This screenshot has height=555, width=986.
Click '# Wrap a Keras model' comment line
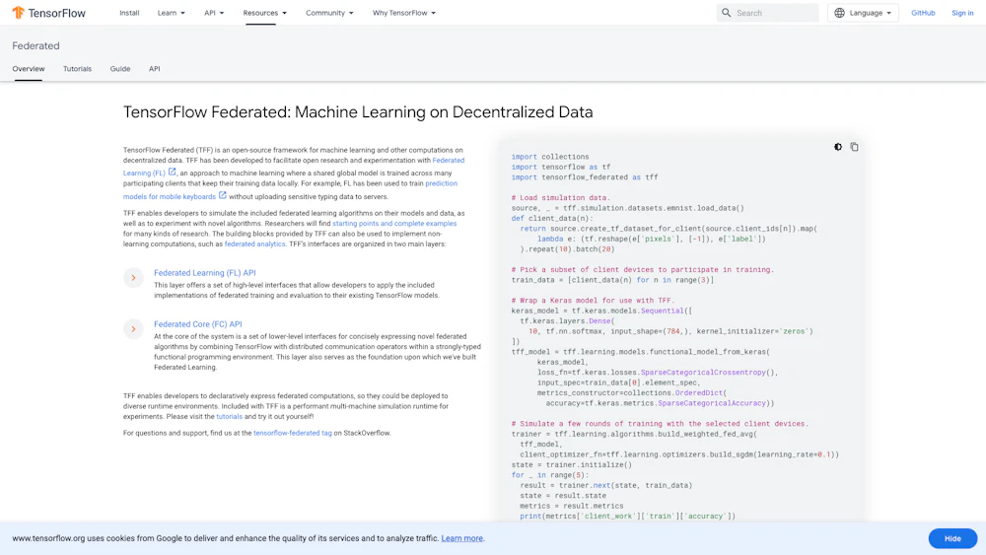coord(593,301)
